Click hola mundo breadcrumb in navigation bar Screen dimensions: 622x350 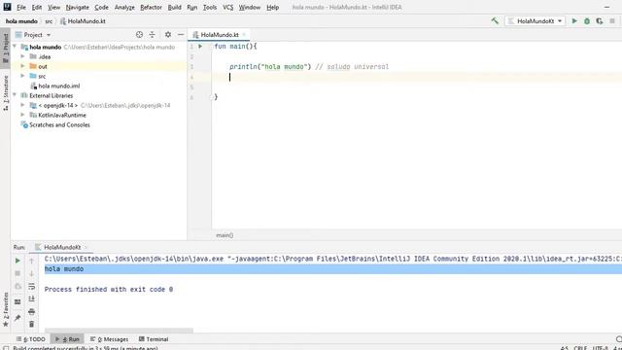click(21, 21)
